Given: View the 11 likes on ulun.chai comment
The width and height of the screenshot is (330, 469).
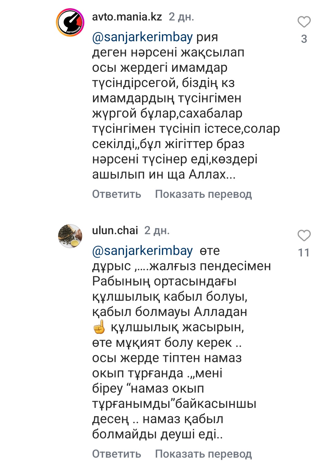Looking at the screenshot, I should [304, 253].
